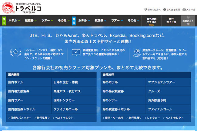This screenshot has height=131, width=197.
Task: Expand the domestic その他 dropdown with green arrow
Action: (x=64, y=21)
